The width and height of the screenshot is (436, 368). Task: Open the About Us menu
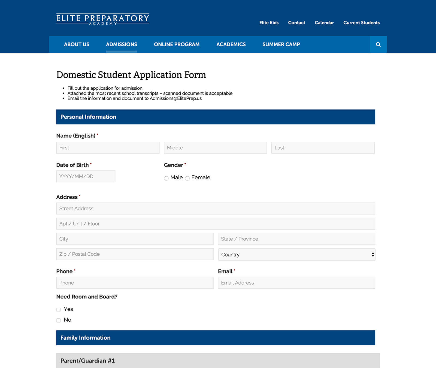77,44
